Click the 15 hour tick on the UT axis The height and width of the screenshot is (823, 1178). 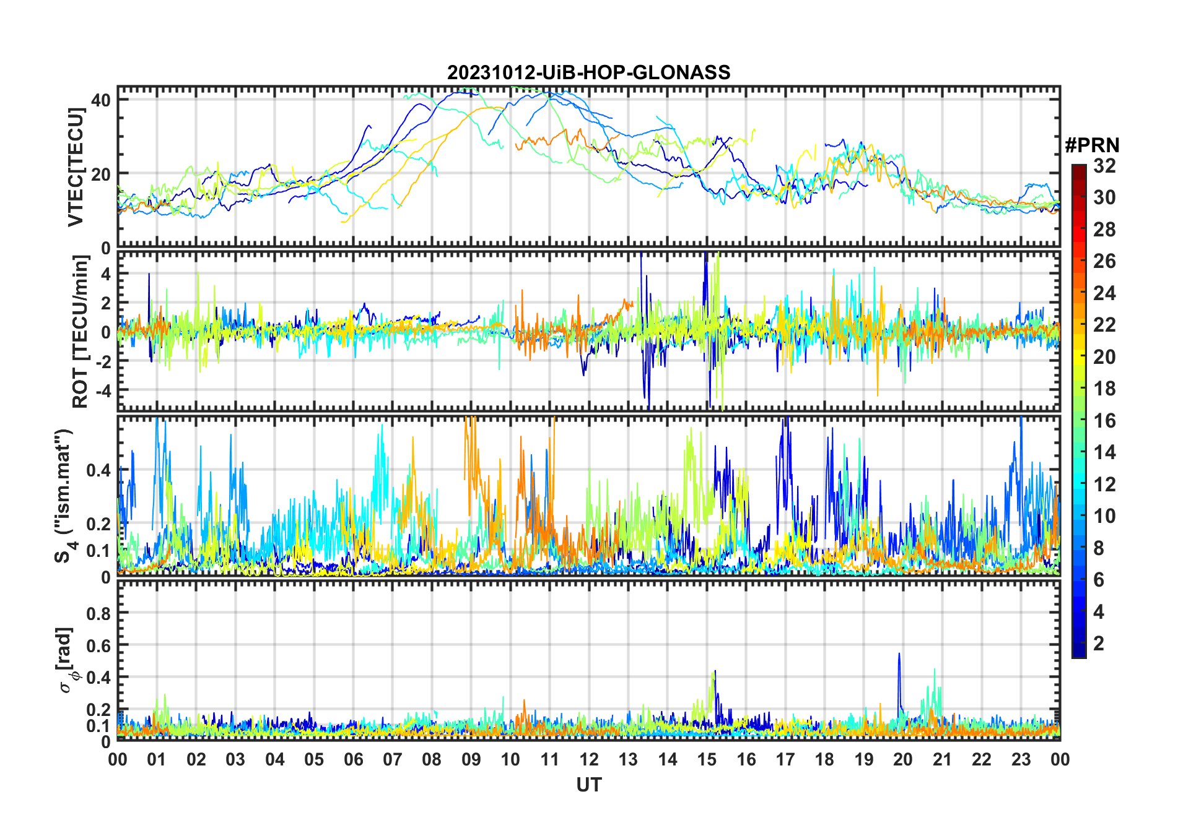click(x=707, y=759)
